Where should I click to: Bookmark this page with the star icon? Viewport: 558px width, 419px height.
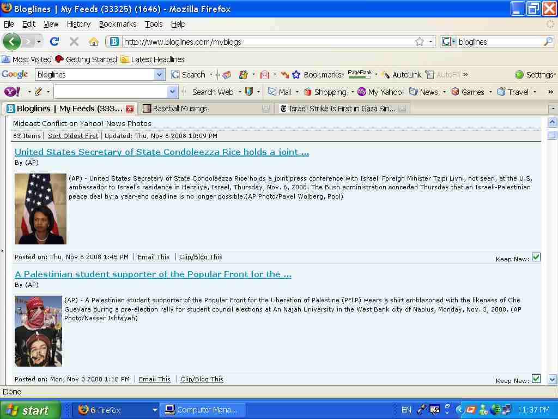tap(419, 41)
